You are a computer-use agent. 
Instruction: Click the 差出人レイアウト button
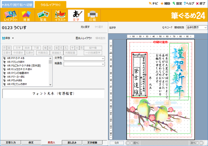[x=84, y=38]
